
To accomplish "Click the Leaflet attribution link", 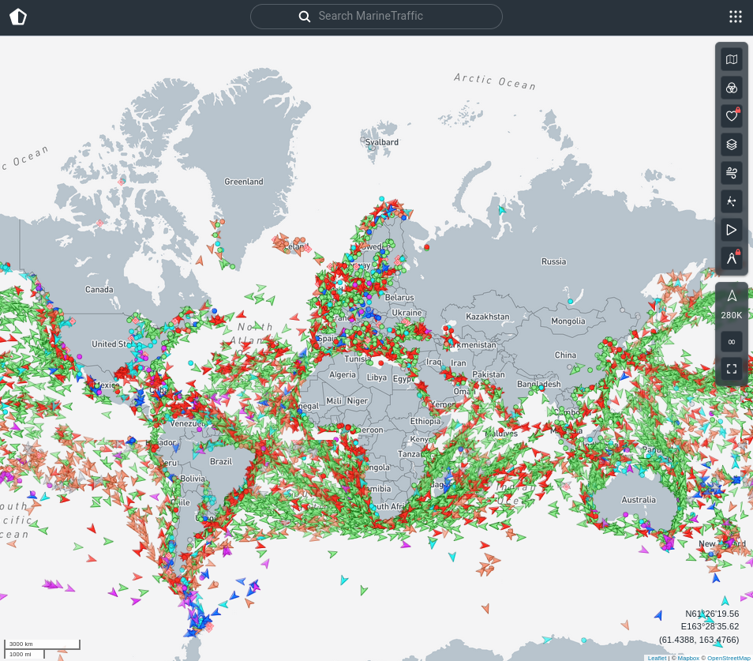I will coord(657,657).
